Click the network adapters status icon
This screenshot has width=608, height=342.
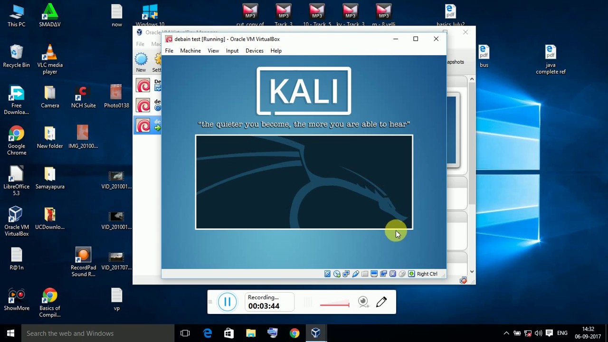346,274
